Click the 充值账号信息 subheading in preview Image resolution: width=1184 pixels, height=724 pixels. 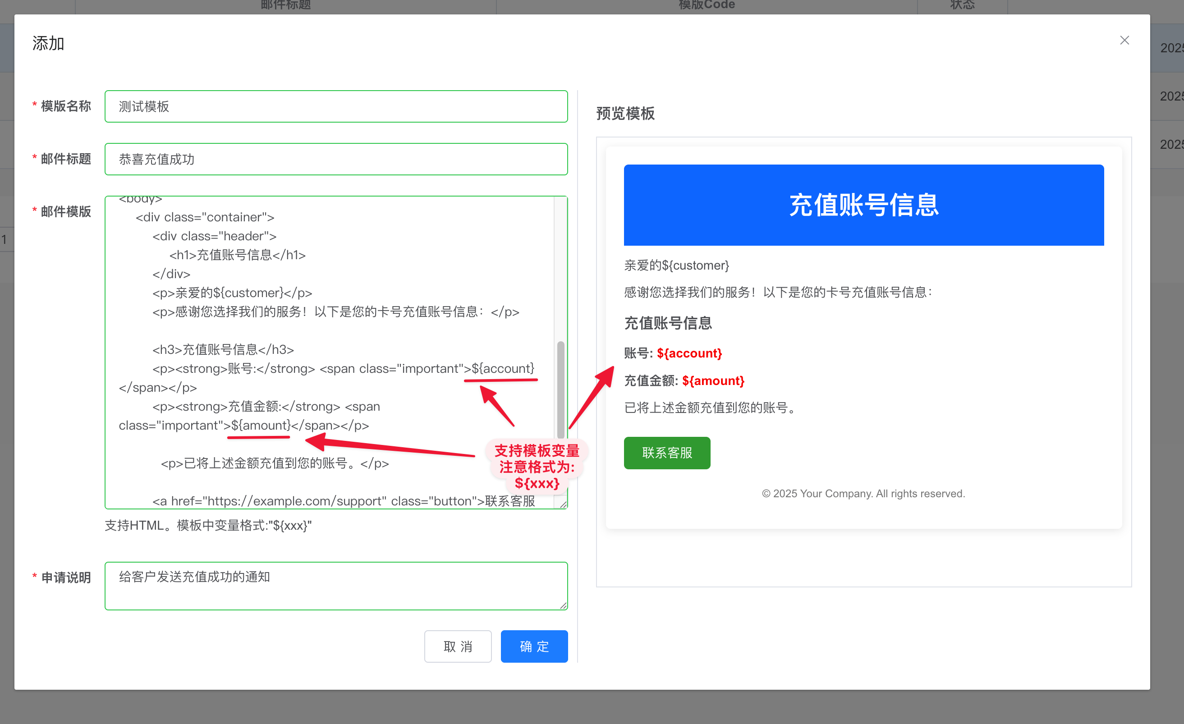coord(668,323)
